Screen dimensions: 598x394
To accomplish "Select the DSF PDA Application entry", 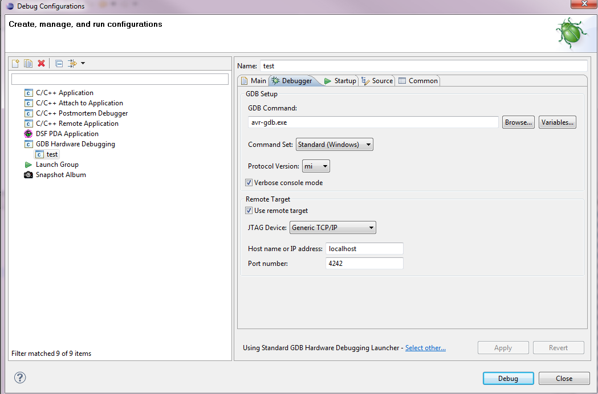I will (67, 134).
